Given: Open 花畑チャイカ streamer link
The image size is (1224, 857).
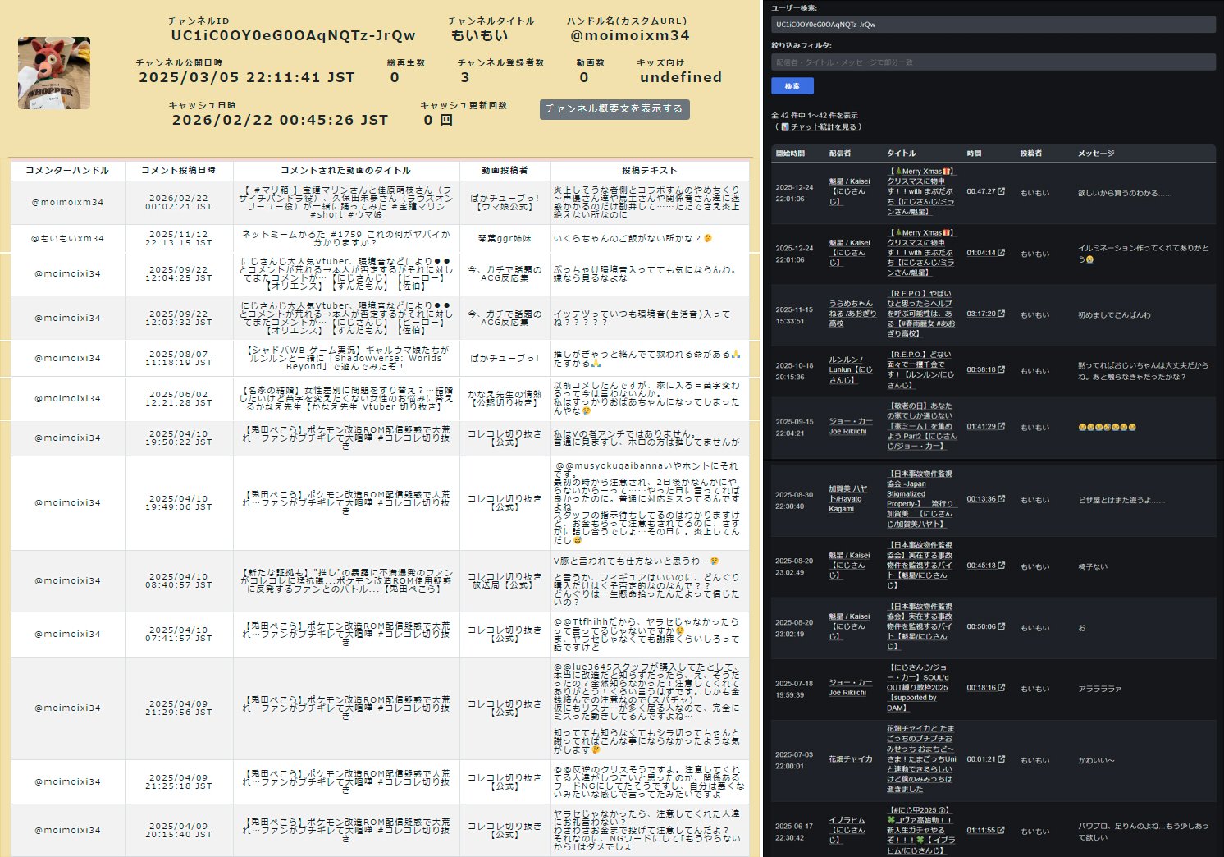Looking at the screenshot, I should 850,759.
